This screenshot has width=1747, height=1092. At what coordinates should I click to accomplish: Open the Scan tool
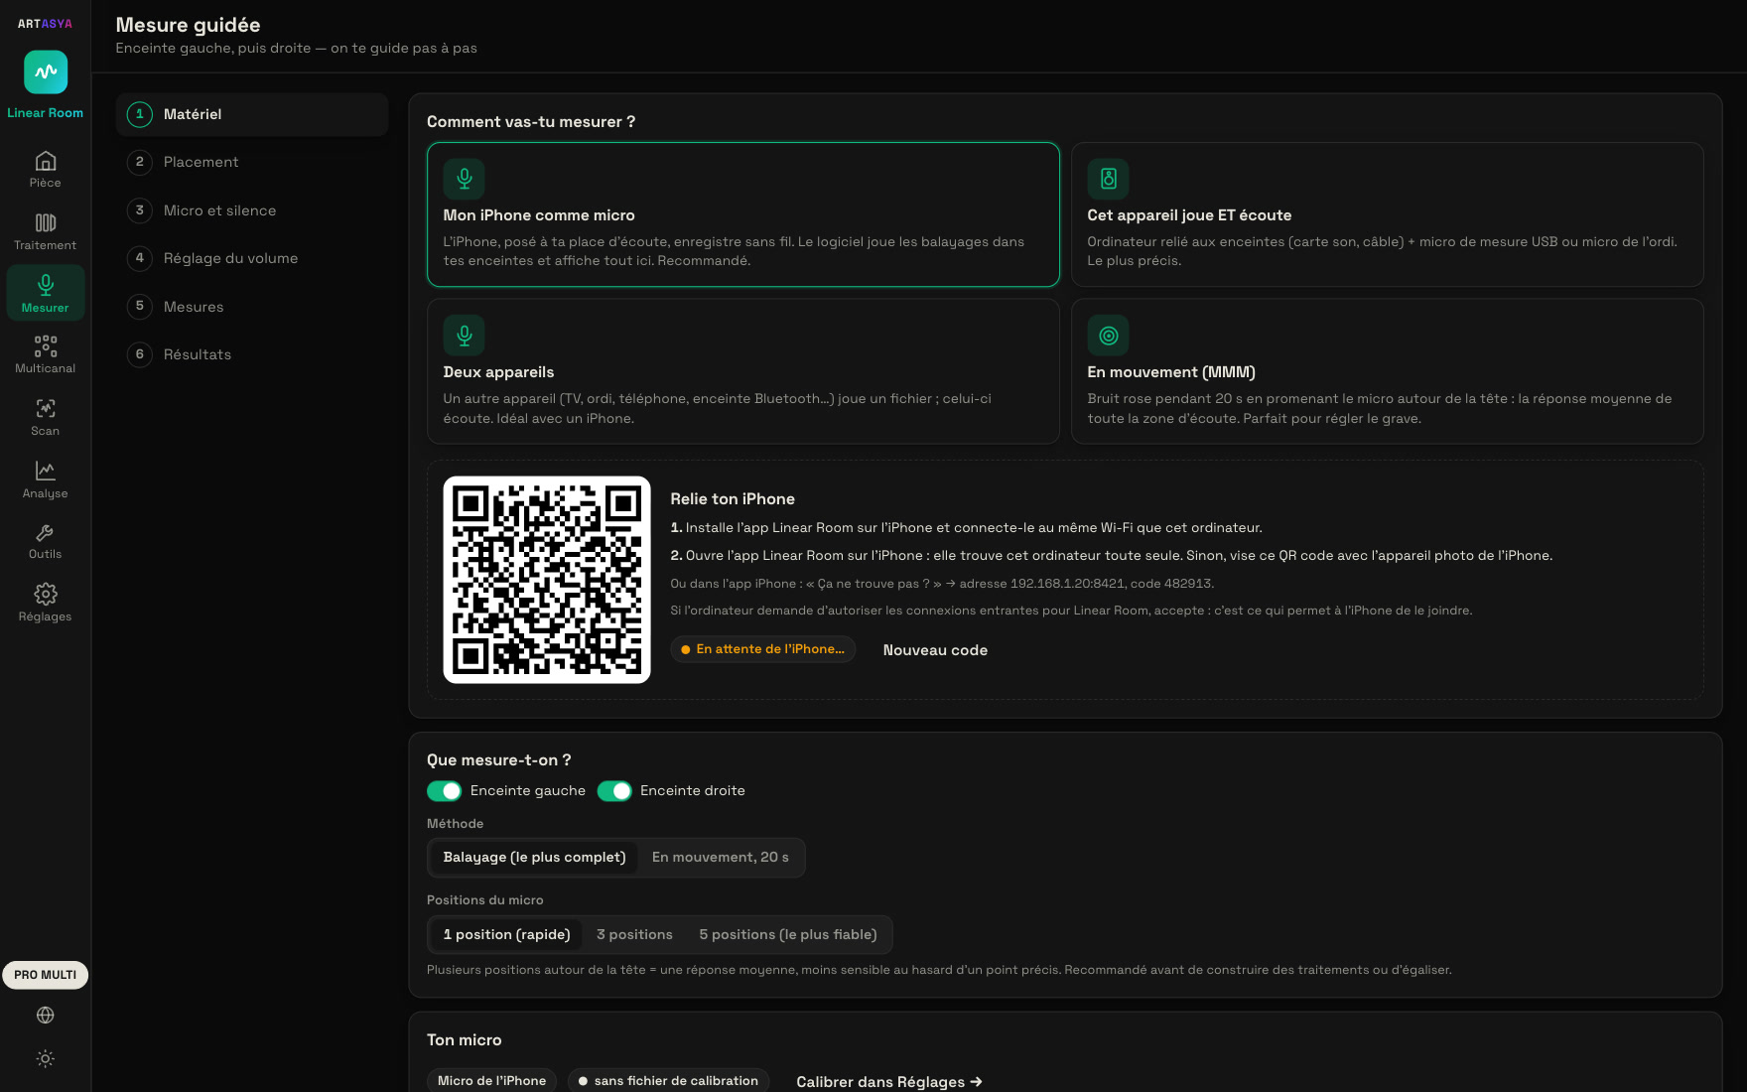46,417
